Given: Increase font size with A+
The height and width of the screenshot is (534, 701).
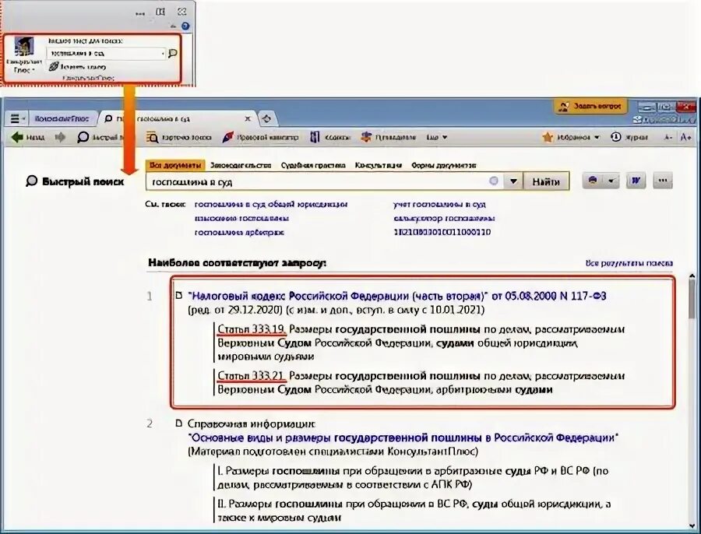Looking at the screenshot, I should click(686, 137).
